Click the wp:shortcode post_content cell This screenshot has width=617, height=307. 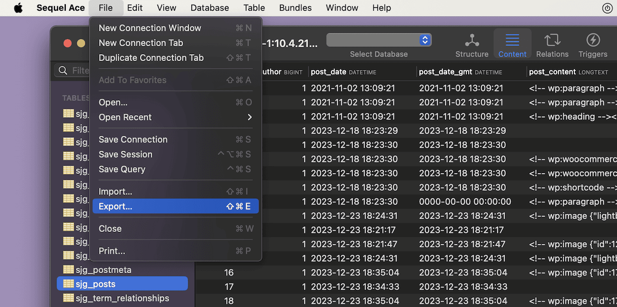coord(572,188)
